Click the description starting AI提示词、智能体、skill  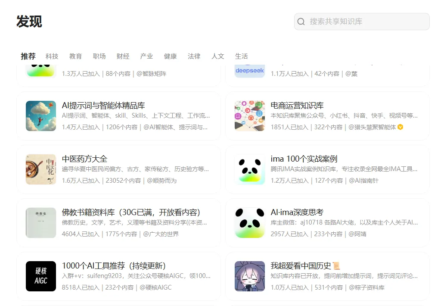coord(136,116)
